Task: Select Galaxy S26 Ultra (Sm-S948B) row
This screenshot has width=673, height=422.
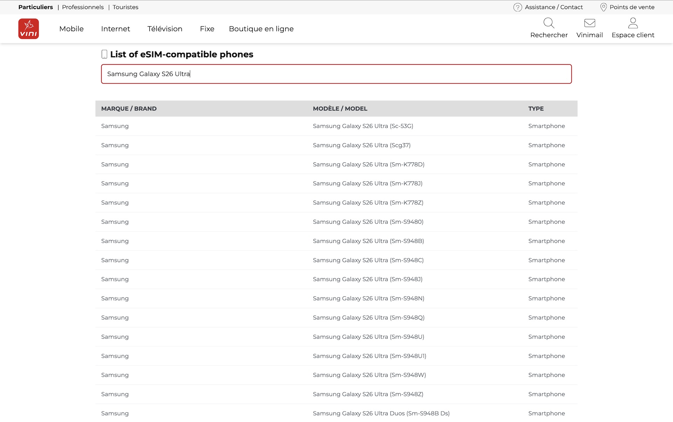Action: coord(368,241)
